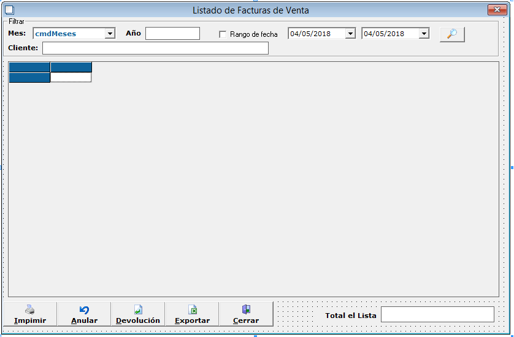This screenshot has height=337, width=514.
Task: Select the second grid column header
Action: coord(71,67)
